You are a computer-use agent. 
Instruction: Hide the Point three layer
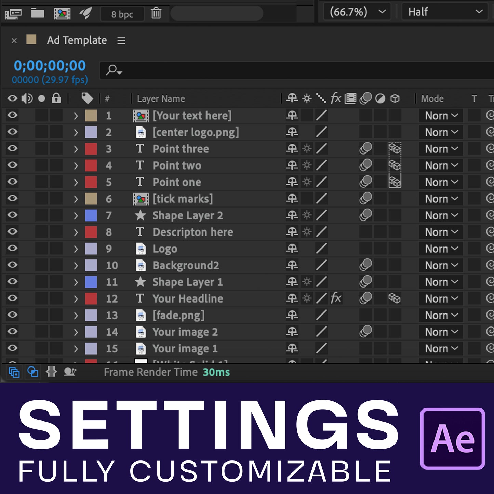[13, 149]
